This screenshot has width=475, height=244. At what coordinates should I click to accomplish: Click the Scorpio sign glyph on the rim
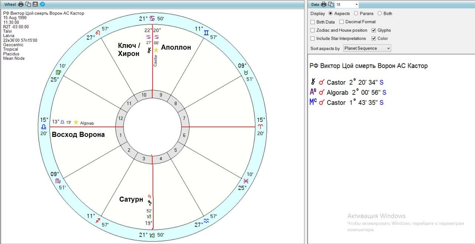pyautogui.click(x=58, y=181)
